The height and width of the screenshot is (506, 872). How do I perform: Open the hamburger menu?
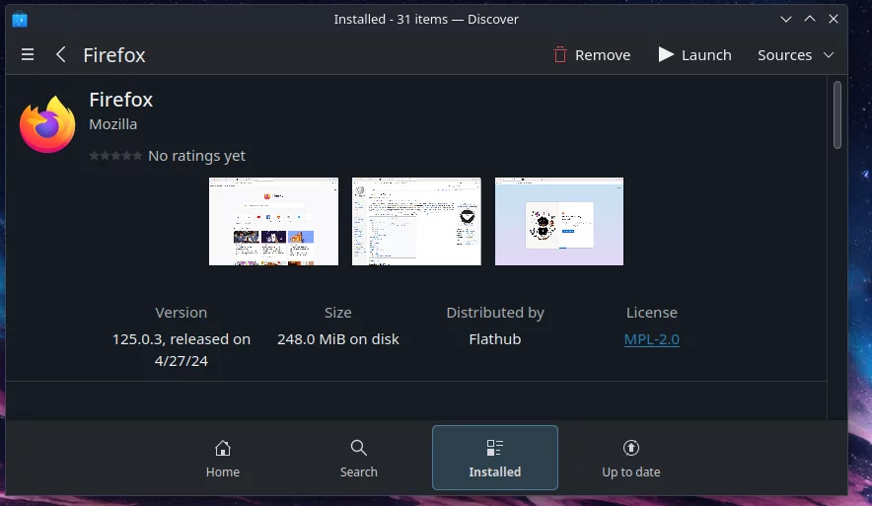click(x=28, y=54)
